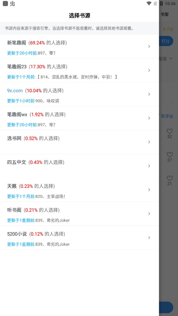This screenshot has width=178, height=316.
Task: Click the chevron on the 选书网 row
Action: tap(149, 142)
